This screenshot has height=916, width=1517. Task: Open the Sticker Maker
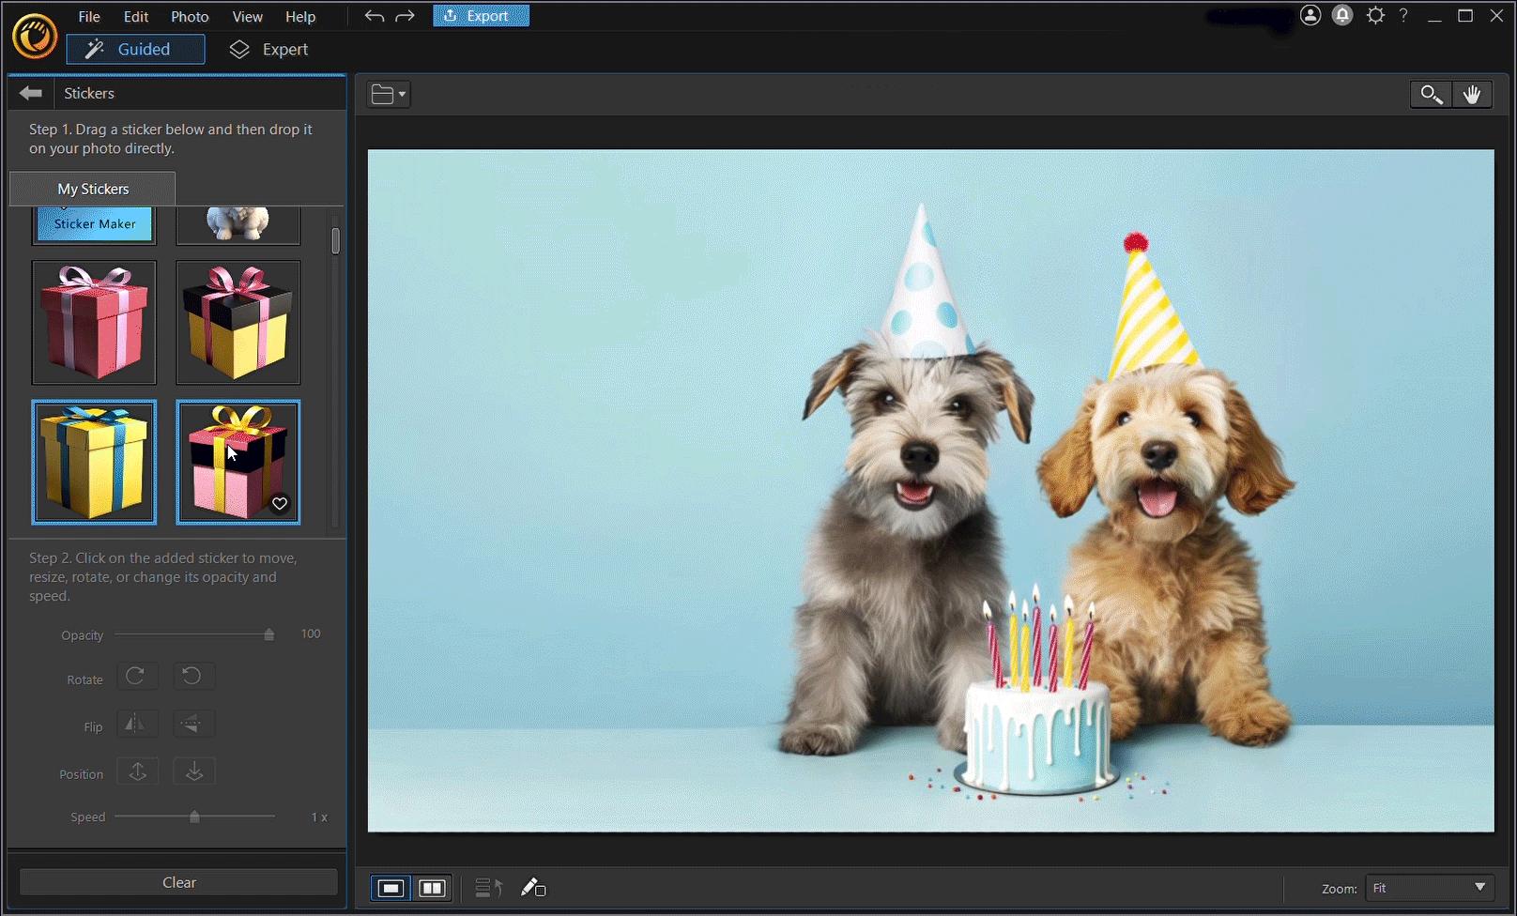tap(94, 223)
